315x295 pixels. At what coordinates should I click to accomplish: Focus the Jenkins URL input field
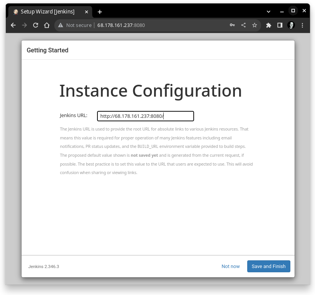click(x=146, y=116)
